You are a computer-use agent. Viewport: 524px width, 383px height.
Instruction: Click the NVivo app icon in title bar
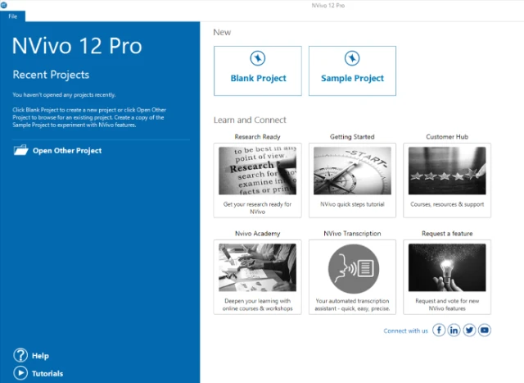5,5
